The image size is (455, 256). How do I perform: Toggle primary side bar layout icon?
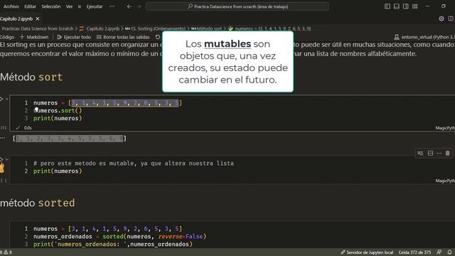(387, 6)
